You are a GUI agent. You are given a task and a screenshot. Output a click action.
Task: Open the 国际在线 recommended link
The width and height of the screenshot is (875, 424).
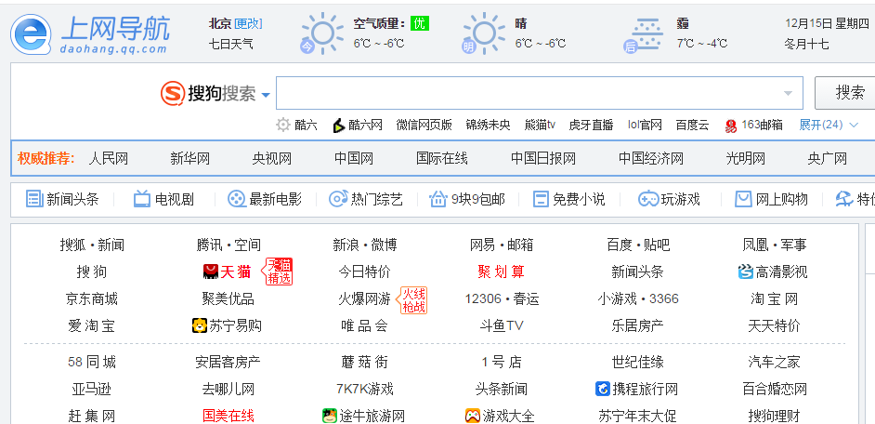(x=442, y=158)
